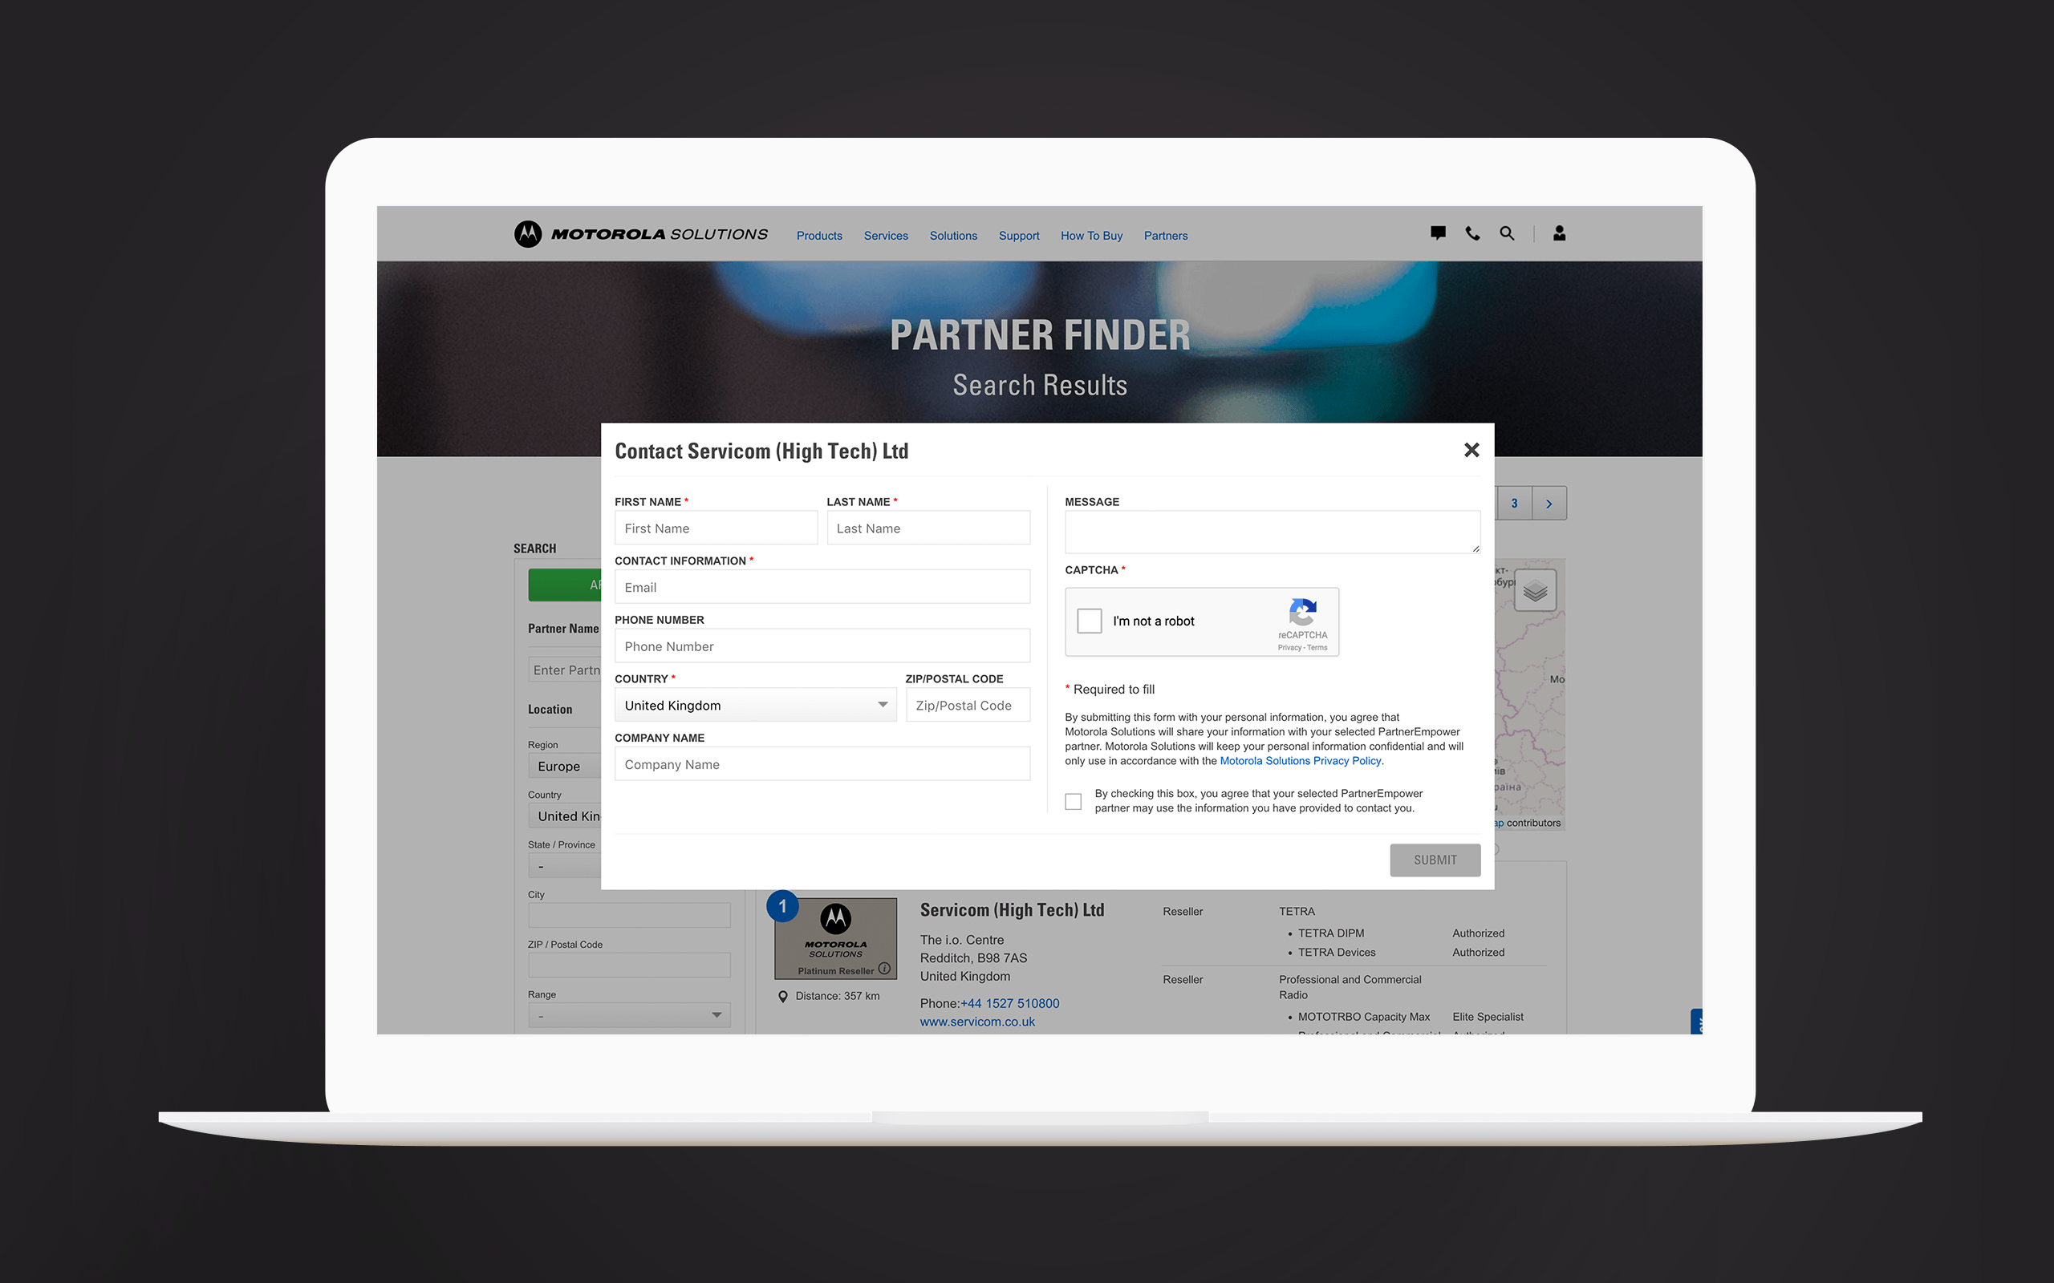Click the map contributors attribution text
The image size is (2054, 1283).
pos(1532,823)
